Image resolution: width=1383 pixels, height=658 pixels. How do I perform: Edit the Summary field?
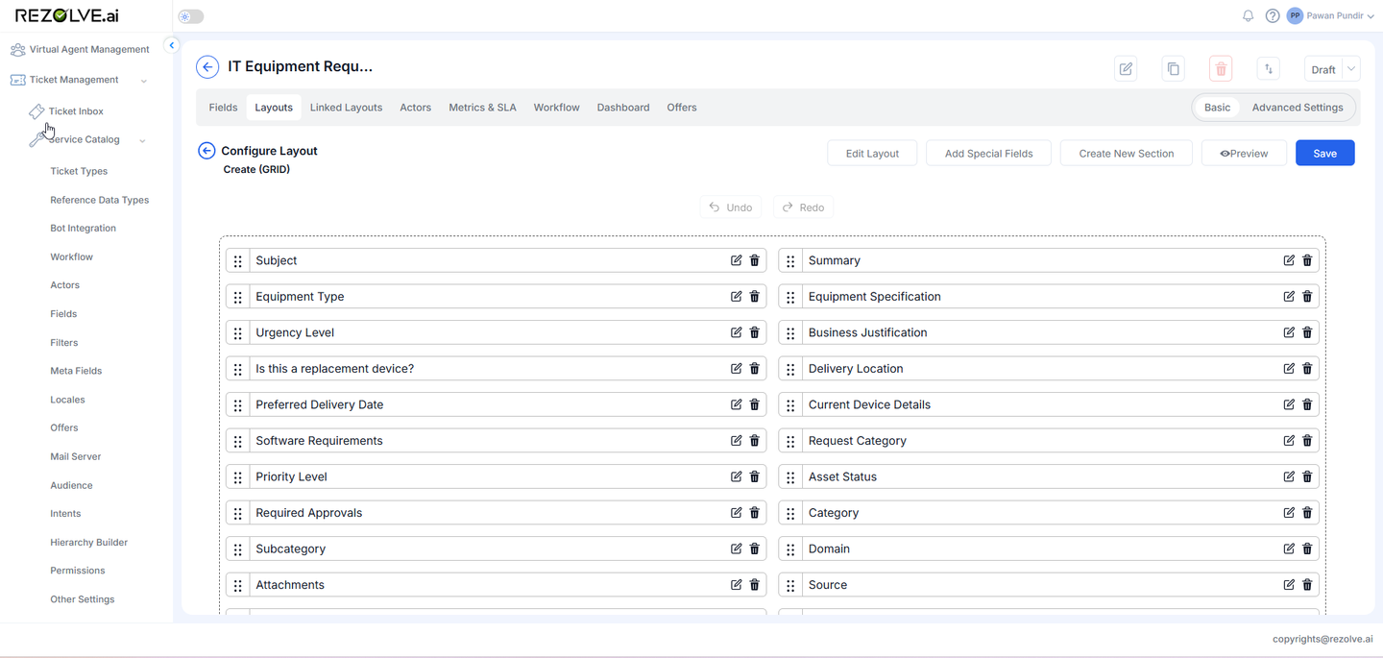click(x=1289, y=260)
